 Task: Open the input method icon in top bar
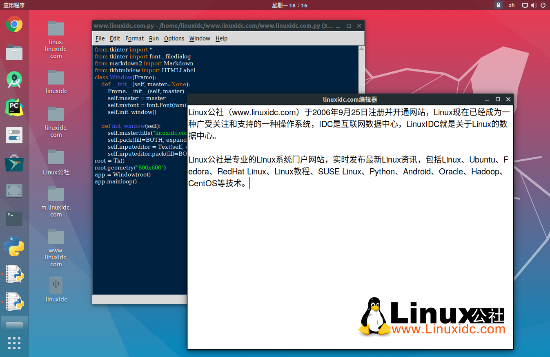pyautogui.click(x=499, y=5)
